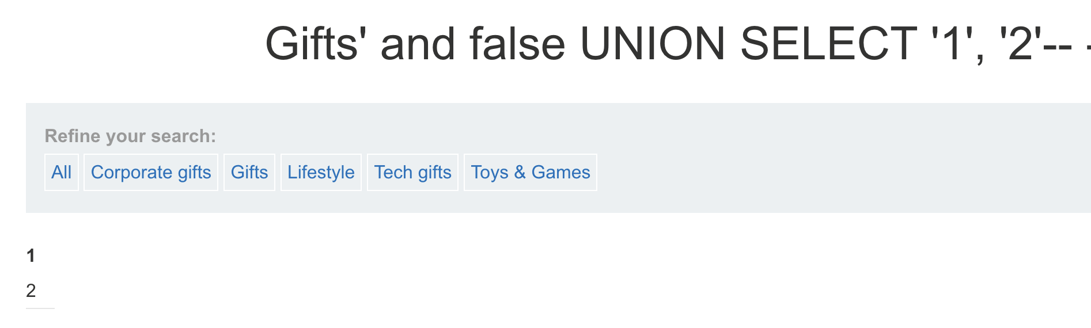This screenshot has height=328, width=1091.
Task: Refine search to Corporate gifts
Action: [x=151, y=172]
